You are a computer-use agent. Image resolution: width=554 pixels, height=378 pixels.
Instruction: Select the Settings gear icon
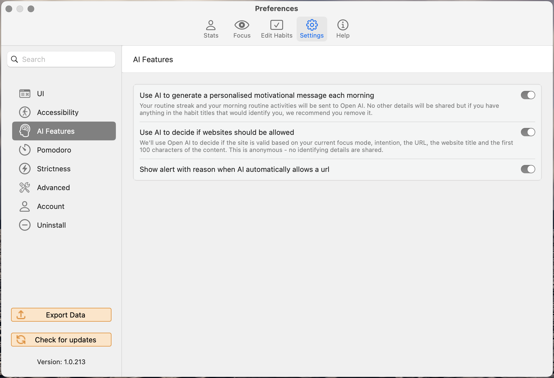312,25
